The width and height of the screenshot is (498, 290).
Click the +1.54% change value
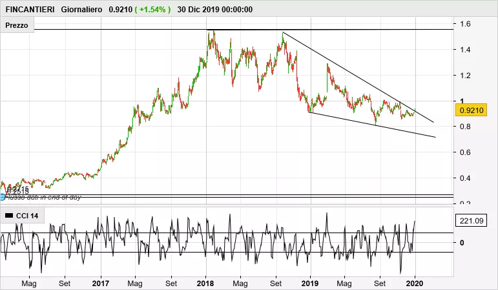[152, 10]
